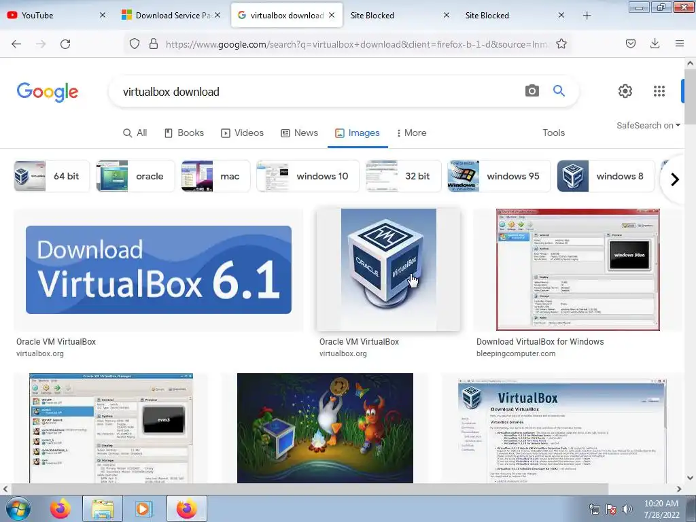Open the Oracle VirtualBox cube logo image
Image resolution: width=696 pixels, height=522 pixels.
point(388,270)
